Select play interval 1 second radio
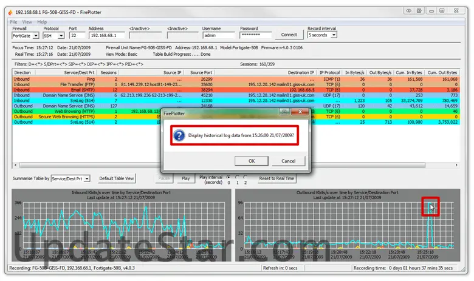474x281 pixels. pos(237,177)
